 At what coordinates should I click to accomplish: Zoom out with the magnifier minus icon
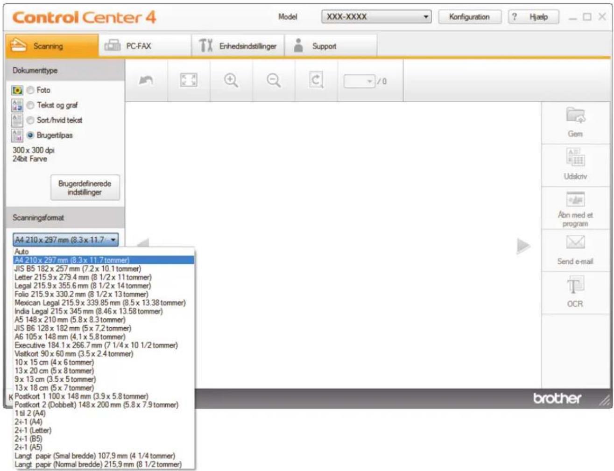[274, 80]
